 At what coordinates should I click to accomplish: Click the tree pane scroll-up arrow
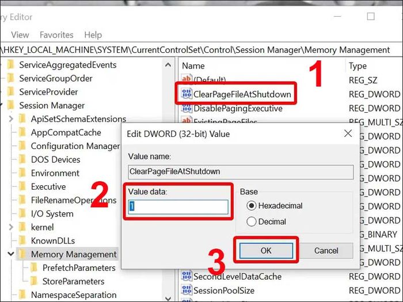click(168, 64)
